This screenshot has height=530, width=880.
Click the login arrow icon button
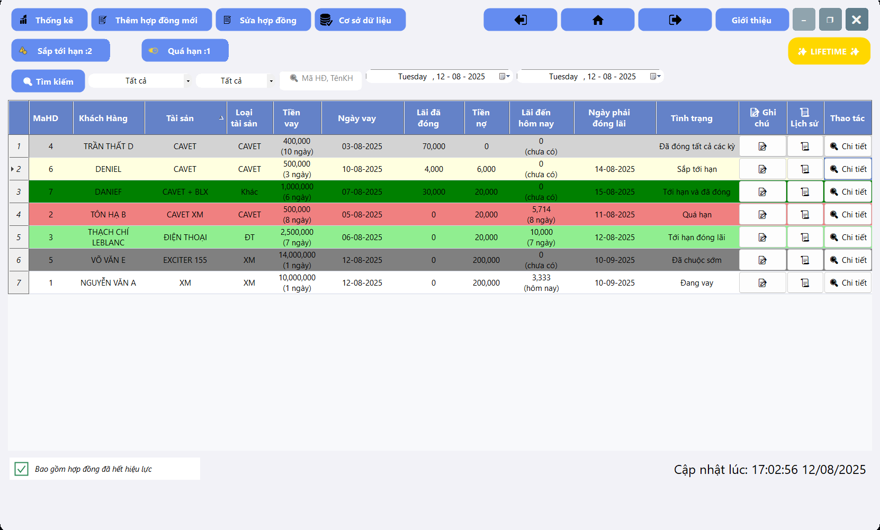coord(520,20)
